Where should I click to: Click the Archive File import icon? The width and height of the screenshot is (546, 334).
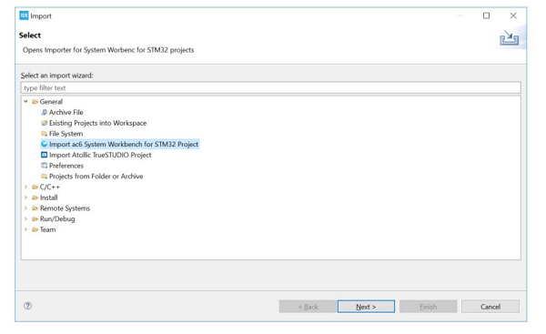(45, 112)
